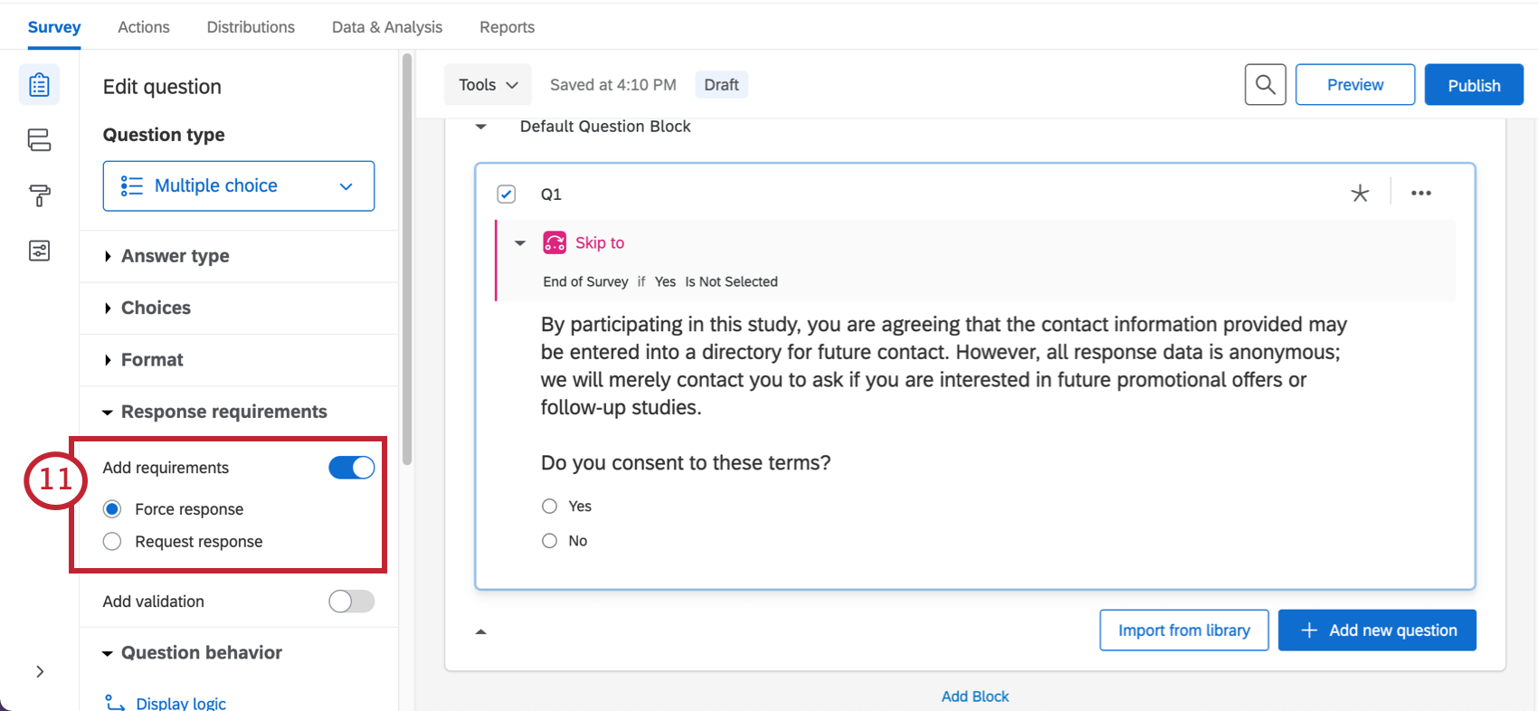This screenshot has height=711, width=1538.
Task: Click the search magnifier icon
Action: [1265, 85]
